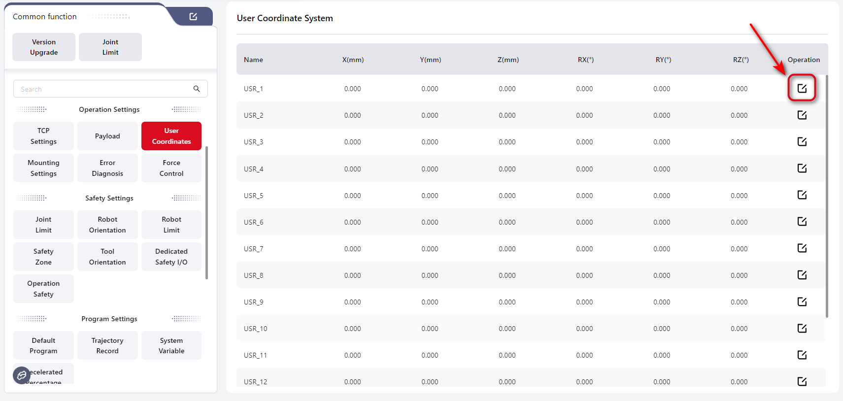Click the Common function edit icon
843x401 pixels.
tap(193, 17)
